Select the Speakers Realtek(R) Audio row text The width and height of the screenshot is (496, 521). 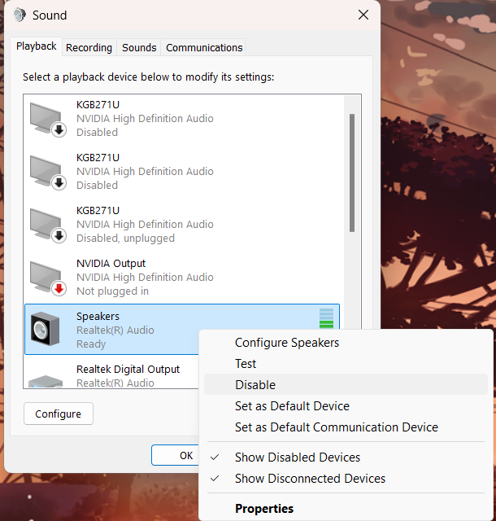(115, 331)
